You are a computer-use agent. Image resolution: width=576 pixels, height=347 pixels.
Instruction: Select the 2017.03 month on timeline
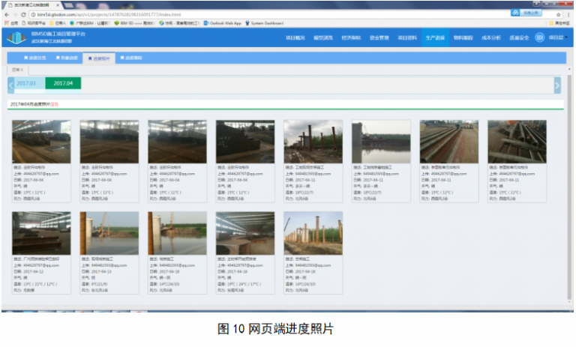(26, 83)
